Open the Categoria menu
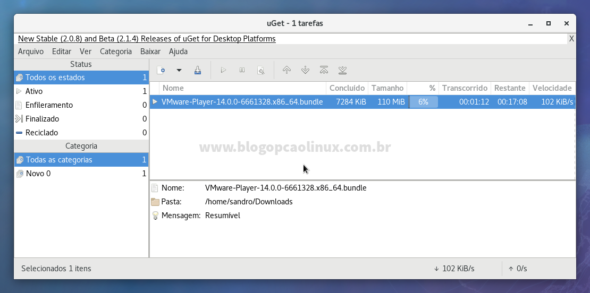The image size is (590, 293). [x=116, y=51]
